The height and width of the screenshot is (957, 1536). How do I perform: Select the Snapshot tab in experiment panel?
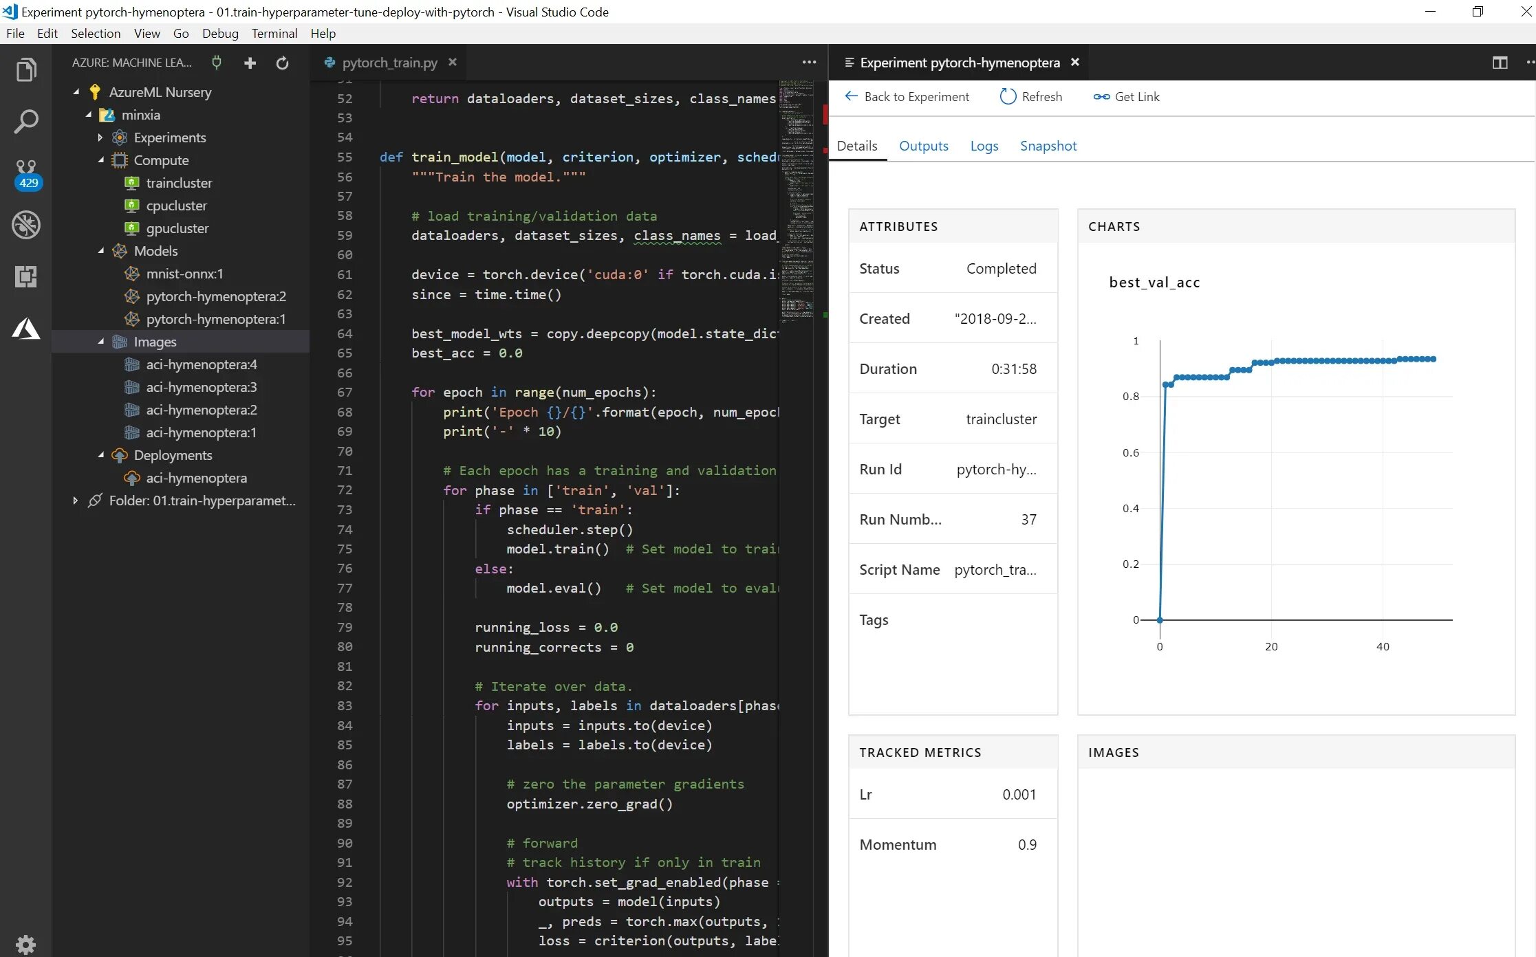[x=1048, y=144]
